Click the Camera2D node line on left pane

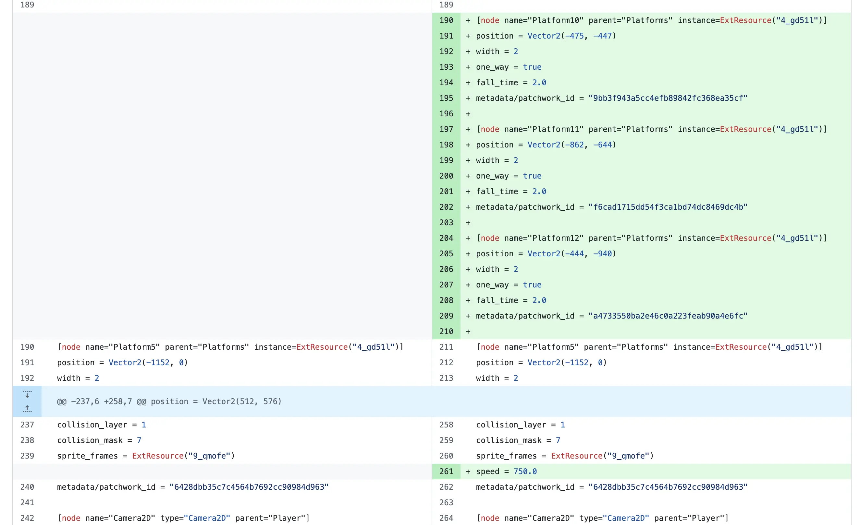[183, 518]
